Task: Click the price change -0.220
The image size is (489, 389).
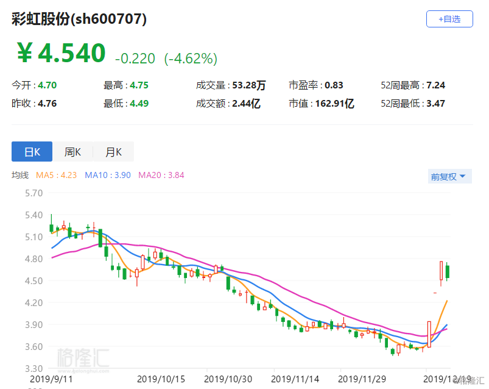Action: click(135, 59)
